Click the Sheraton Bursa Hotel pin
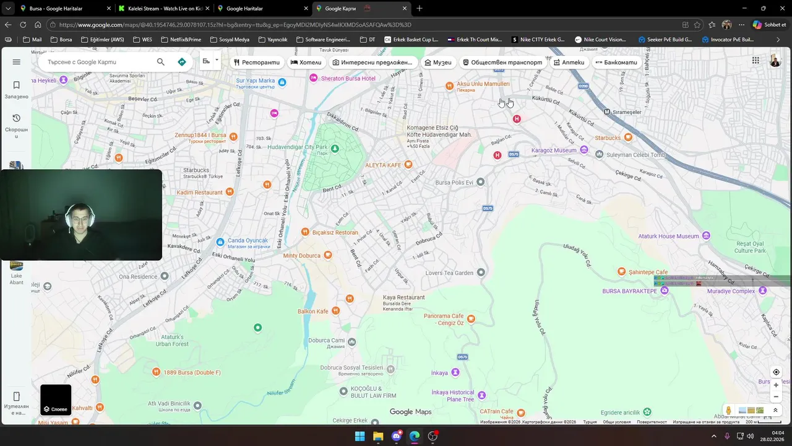 click(314, 78)
